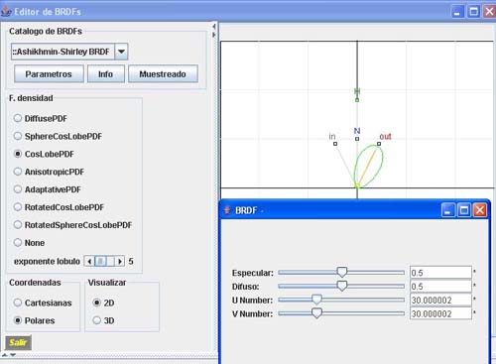Click the U Number slider handle
496x364 pixels.
pyautogui.click(x=316, y=300)
